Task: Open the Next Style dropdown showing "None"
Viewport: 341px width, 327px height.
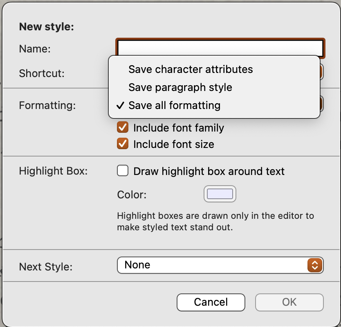Action: (x=220, y=266)
